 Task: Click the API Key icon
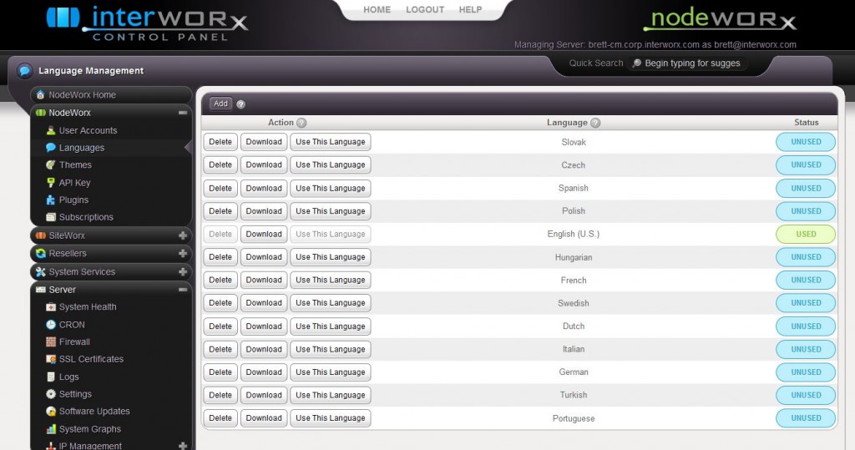[x=51, y=183]
